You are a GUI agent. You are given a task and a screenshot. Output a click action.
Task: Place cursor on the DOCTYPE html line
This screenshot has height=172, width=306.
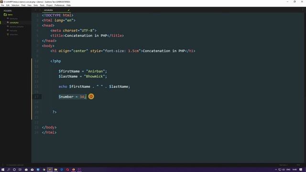[x=58, y=15]
